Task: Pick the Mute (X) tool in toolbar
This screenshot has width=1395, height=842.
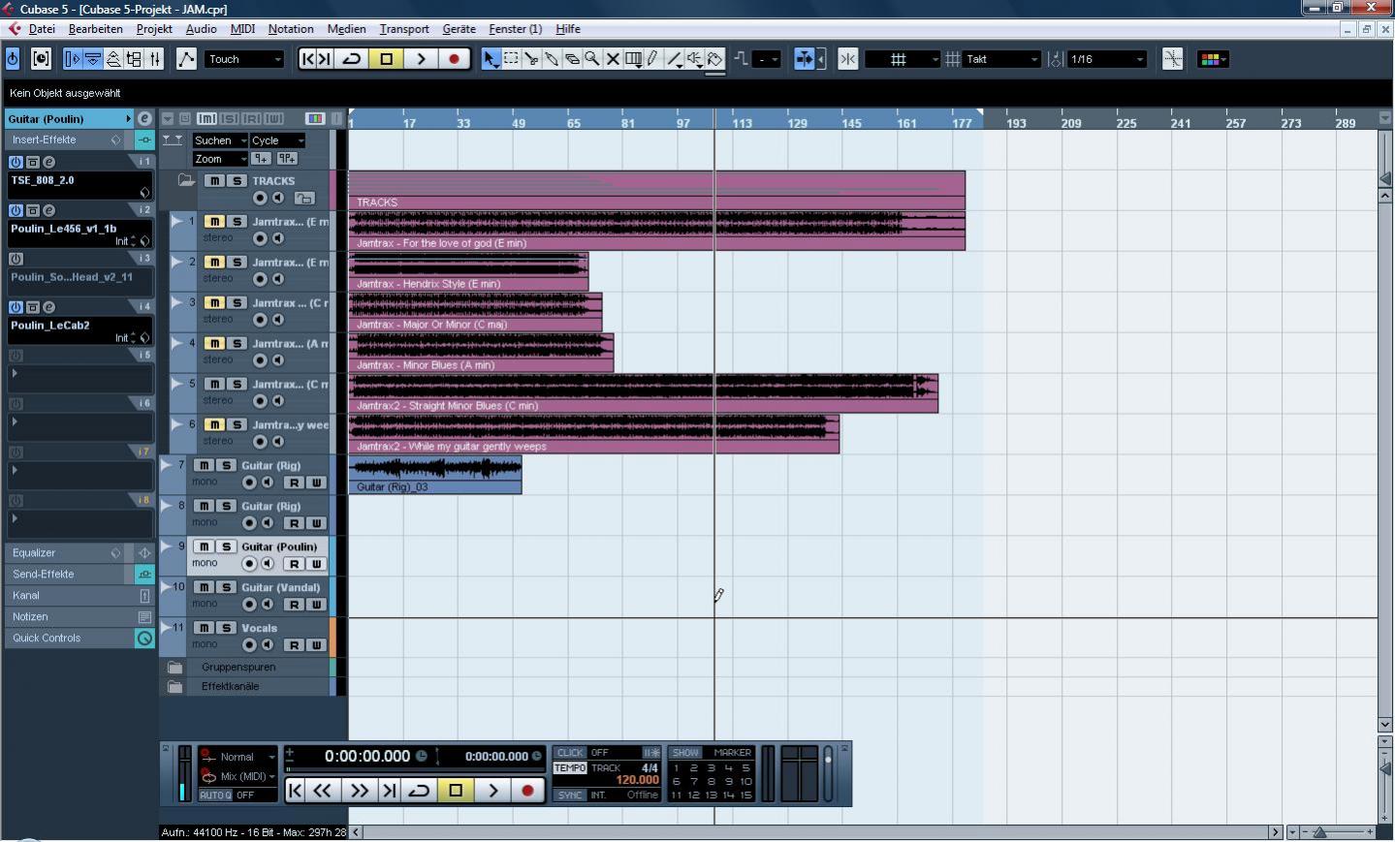Action: pos(613,59)
